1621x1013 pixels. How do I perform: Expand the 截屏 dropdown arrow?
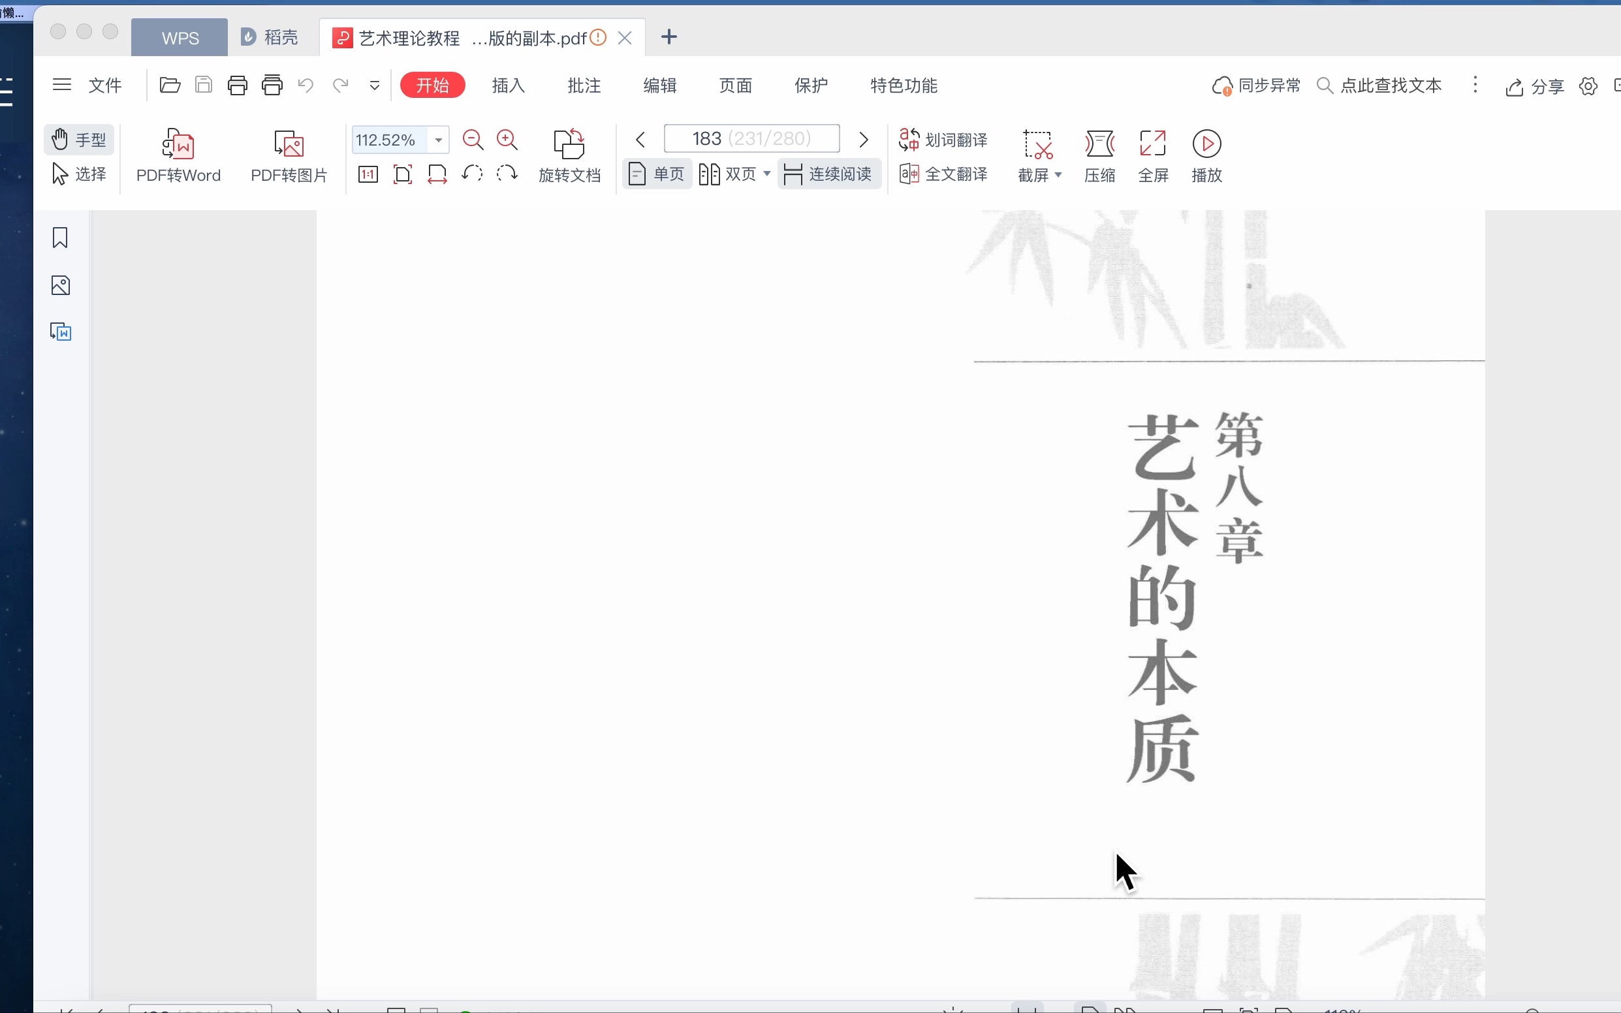coord(1056,175)
